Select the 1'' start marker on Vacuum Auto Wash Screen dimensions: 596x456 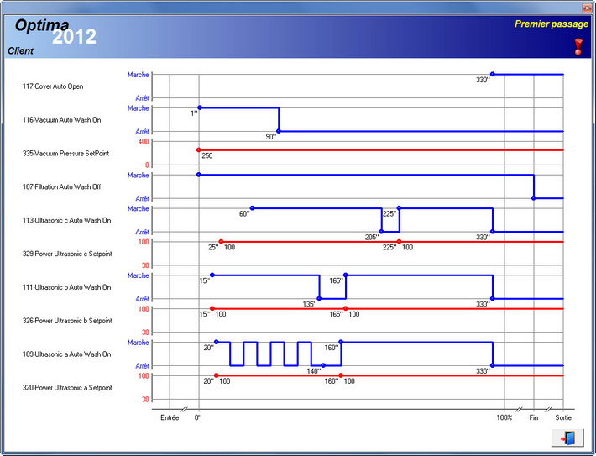click(x=200, y=107)
